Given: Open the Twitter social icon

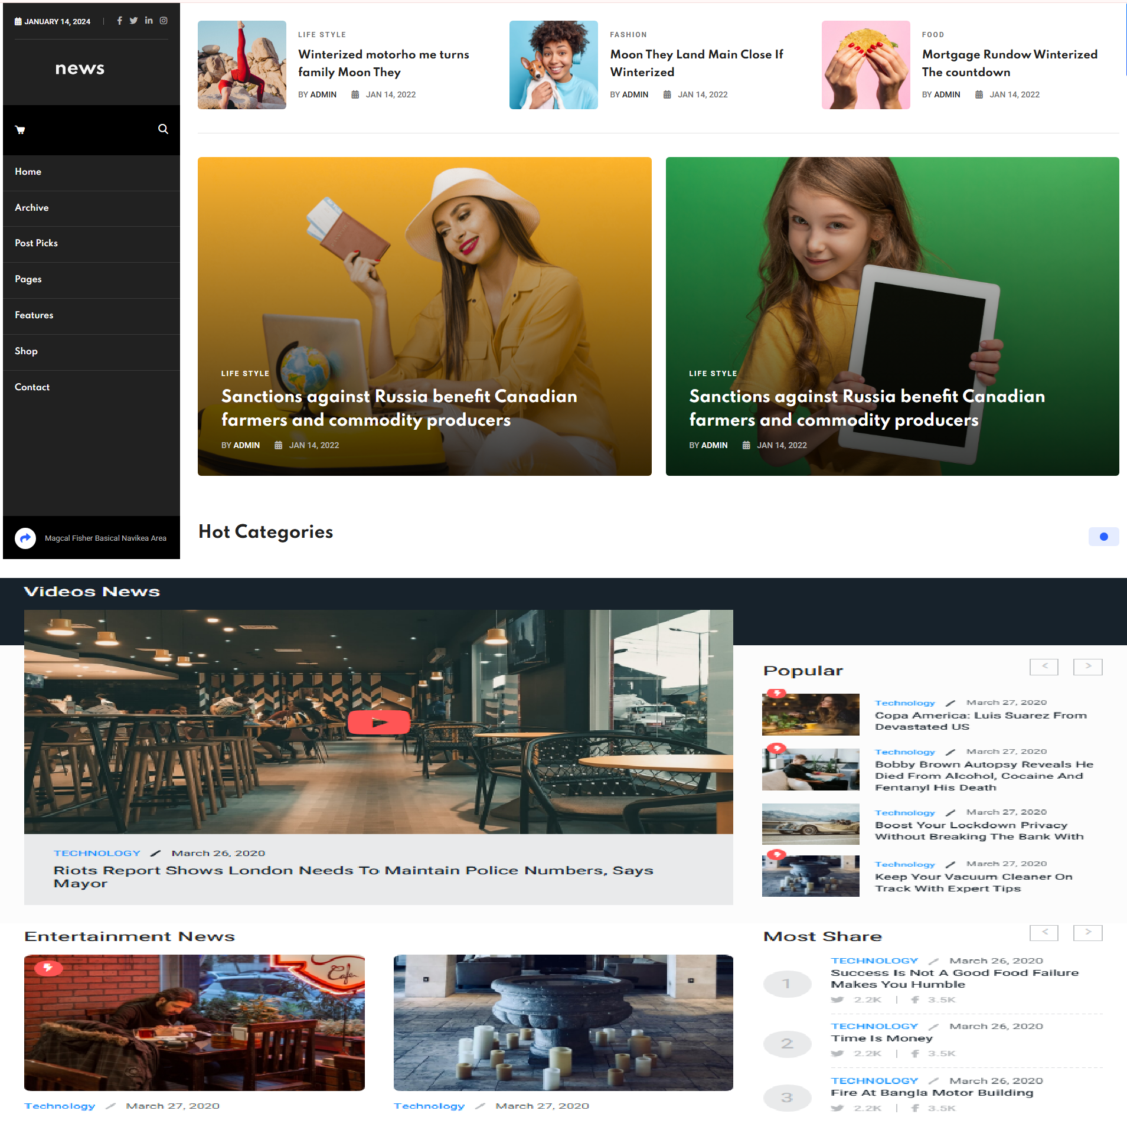Looking at the screenshot, I should pyautogui.click(x=134, y=20).
